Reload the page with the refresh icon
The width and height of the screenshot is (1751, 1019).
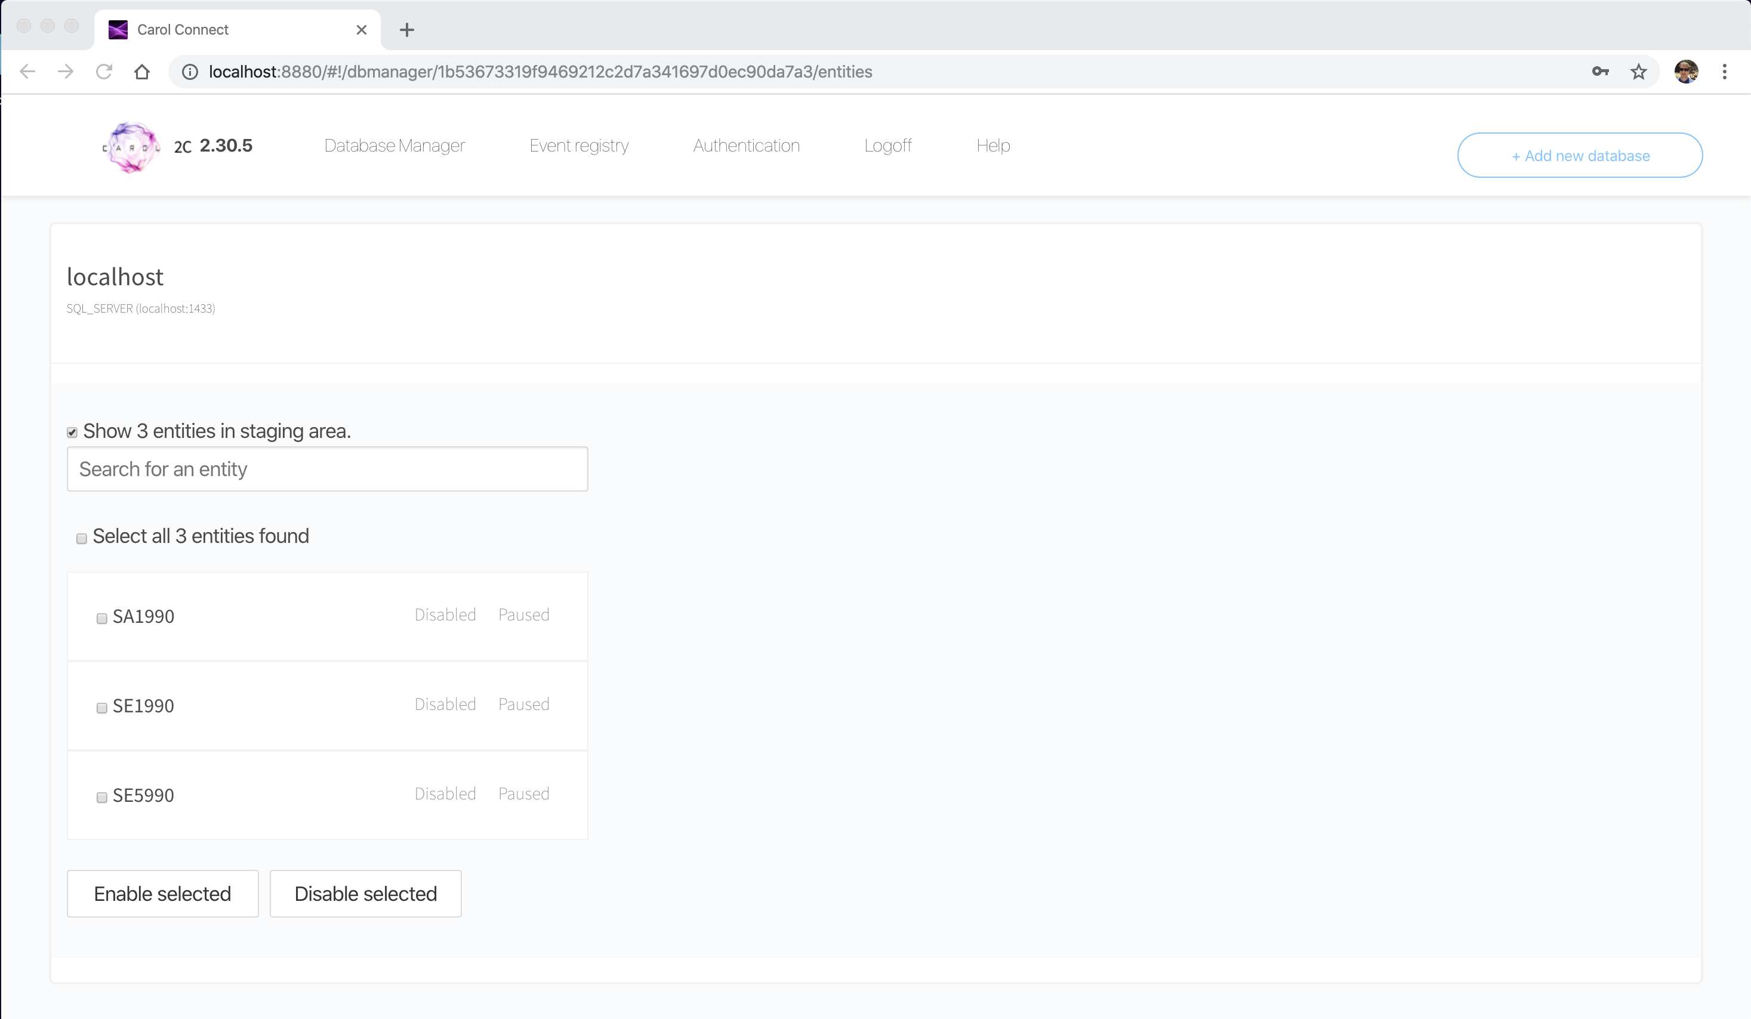[103, 72]
